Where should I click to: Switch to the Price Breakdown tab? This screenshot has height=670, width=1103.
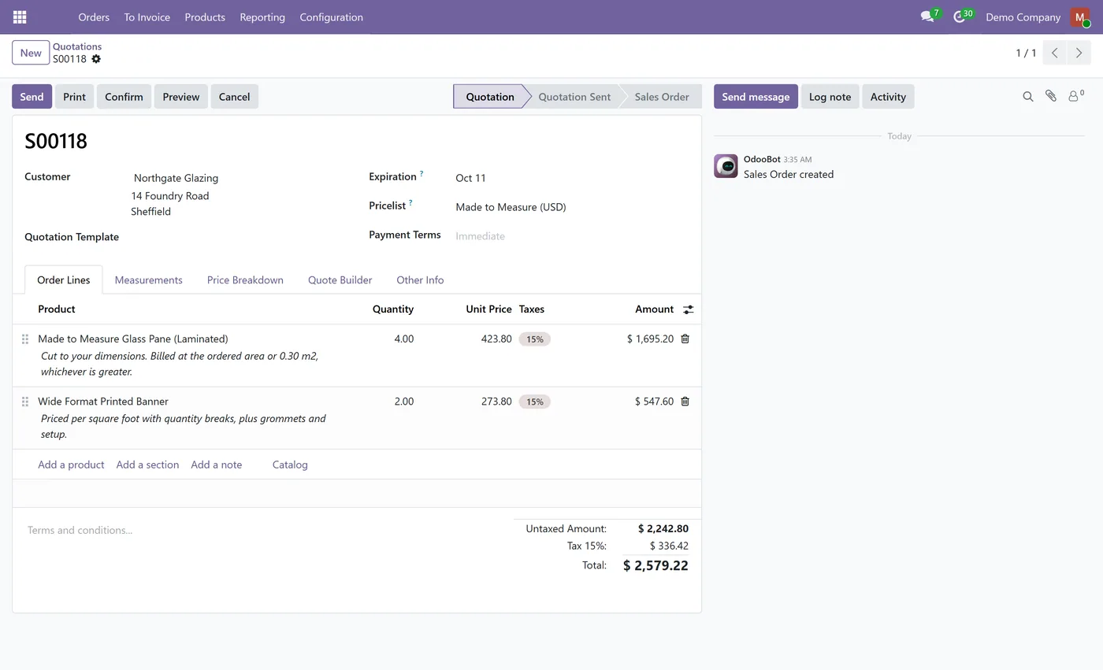[x=245, y=279]
